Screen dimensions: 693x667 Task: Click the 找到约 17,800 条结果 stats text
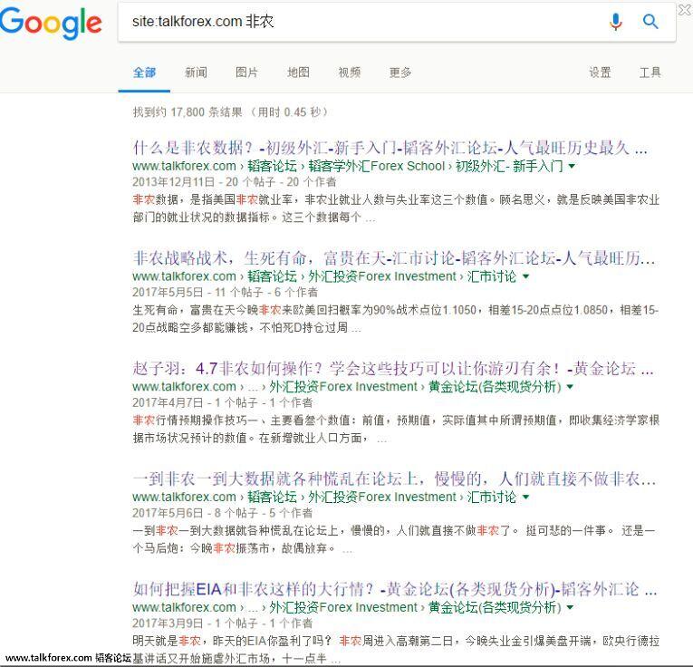click(230, 112)
